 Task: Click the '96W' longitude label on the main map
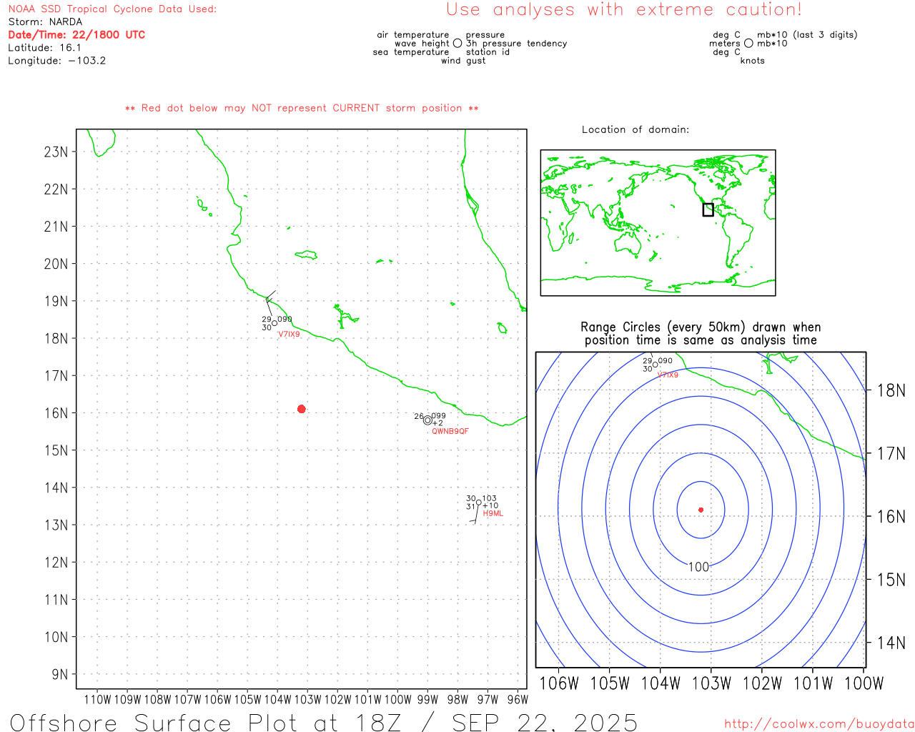click(518, 699)
